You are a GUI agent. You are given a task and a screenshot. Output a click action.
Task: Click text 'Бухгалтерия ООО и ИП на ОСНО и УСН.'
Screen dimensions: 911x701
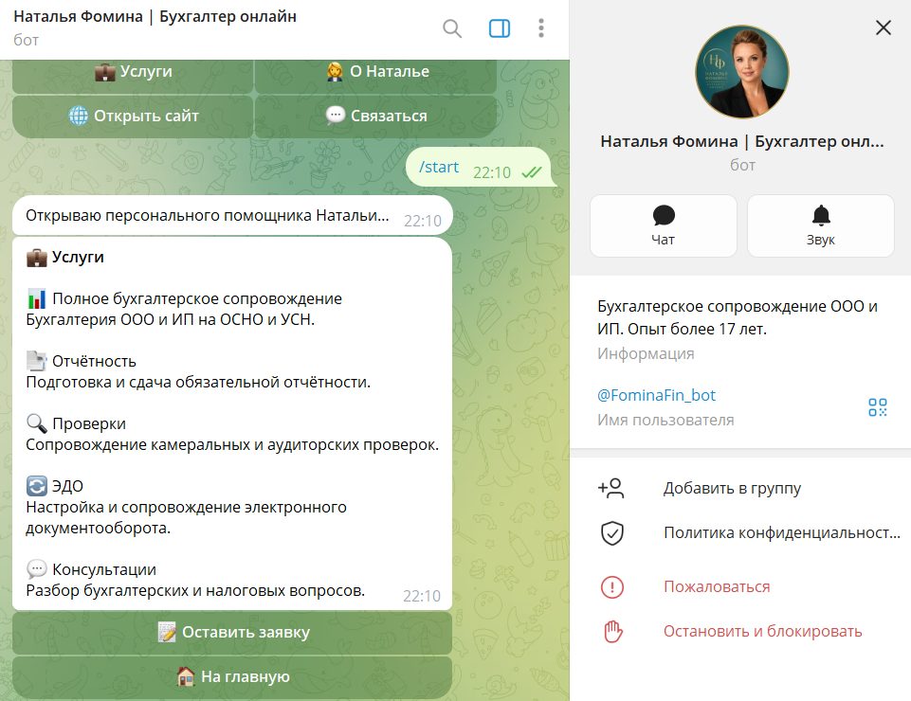(171, 320)
